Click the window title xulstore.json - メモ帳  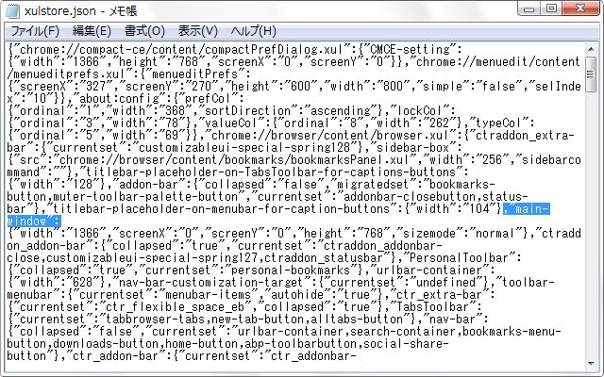pos(80,10)
